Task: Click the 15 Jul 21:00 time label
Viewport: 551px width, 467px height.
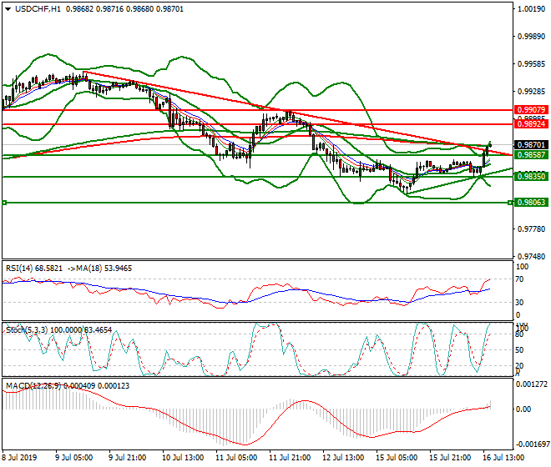Action: pos(450,458)
